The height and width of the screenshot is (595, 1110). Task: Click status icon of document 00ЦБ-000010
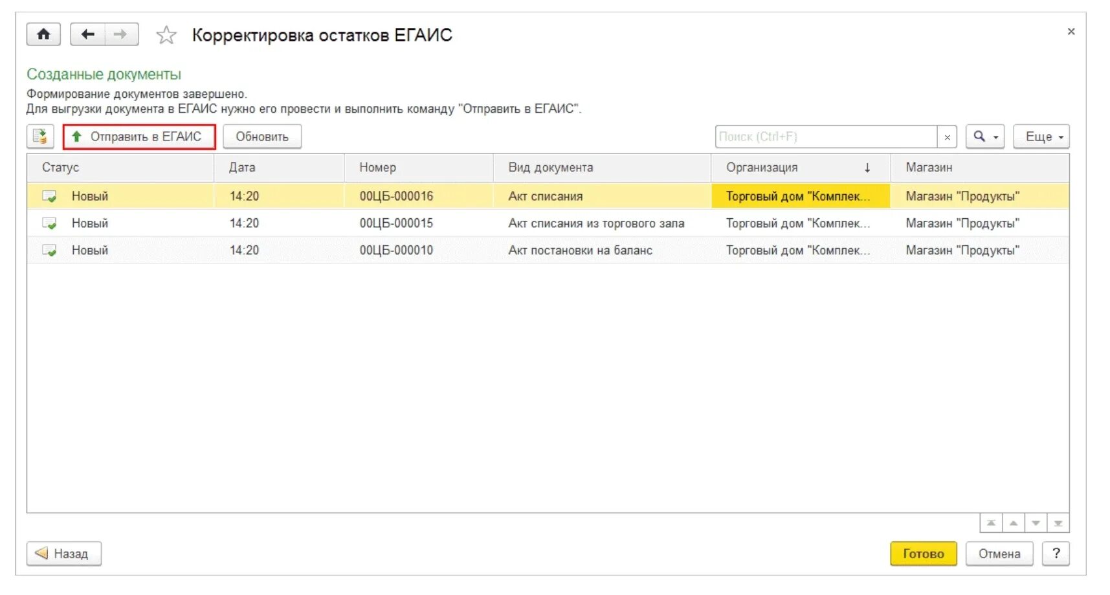tap(50, 251)
